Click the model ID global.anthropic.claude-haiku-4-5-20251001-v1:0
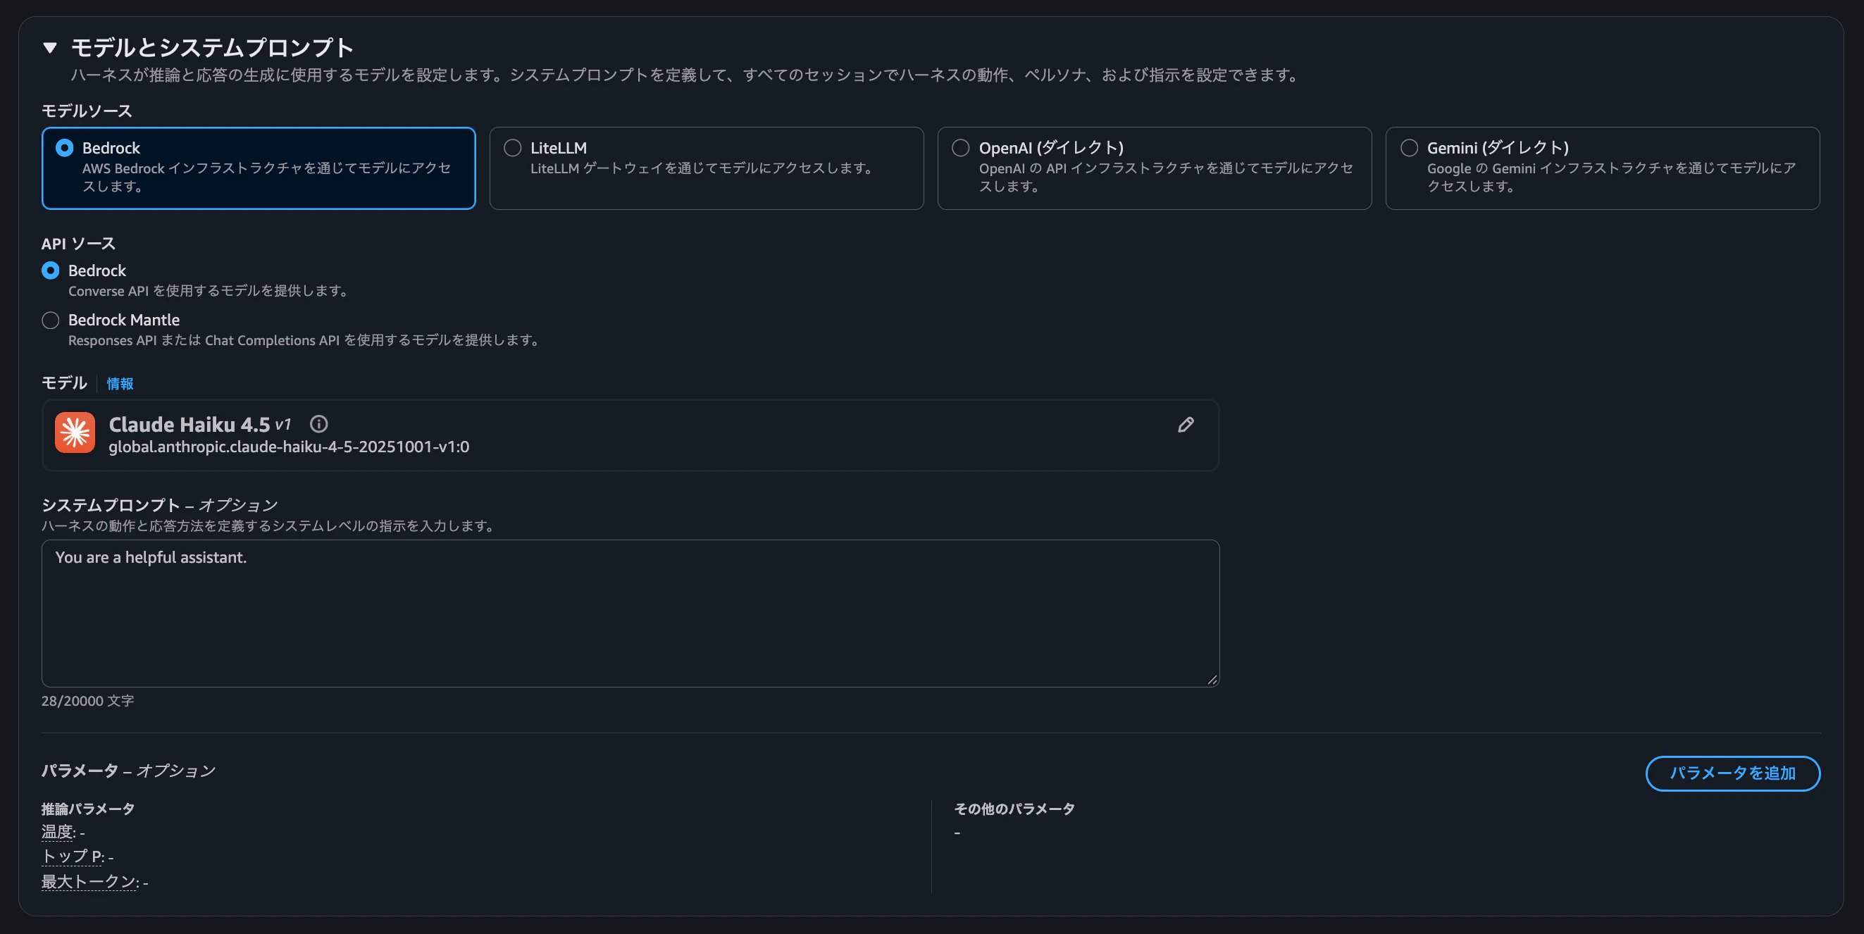 [x=289, y=447]
